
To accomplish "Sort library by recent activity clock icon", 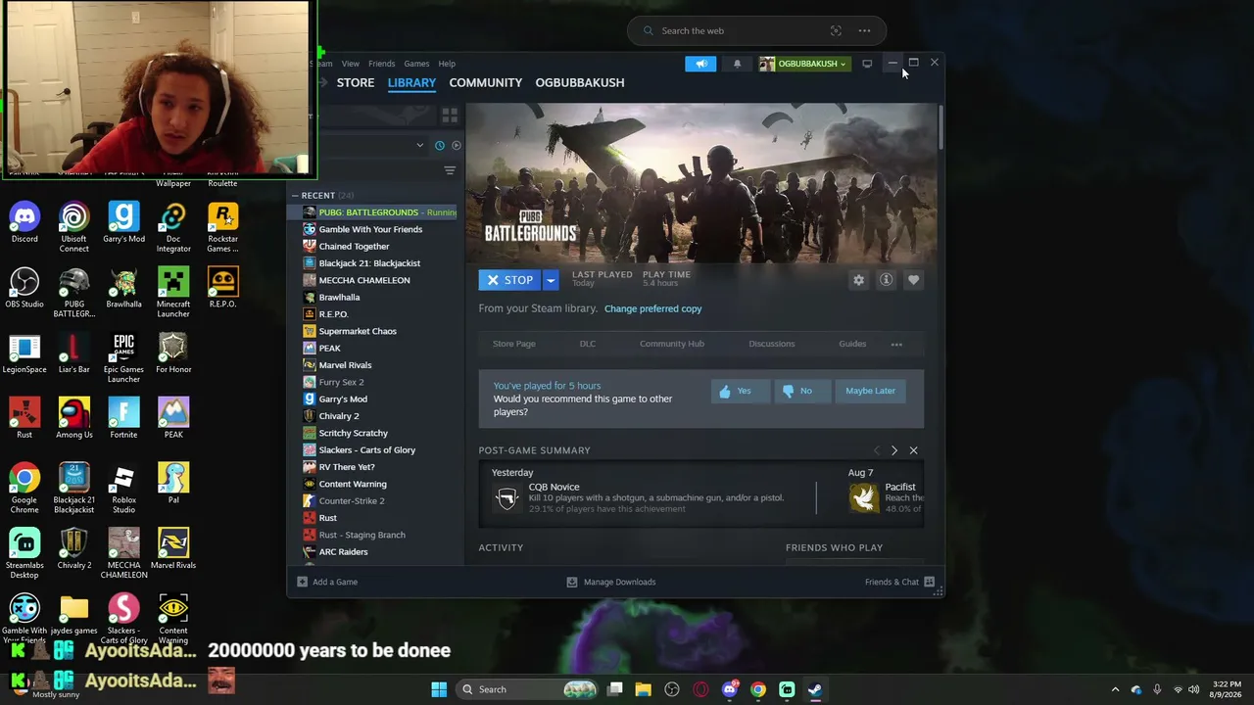I will (x=439, y=145).
